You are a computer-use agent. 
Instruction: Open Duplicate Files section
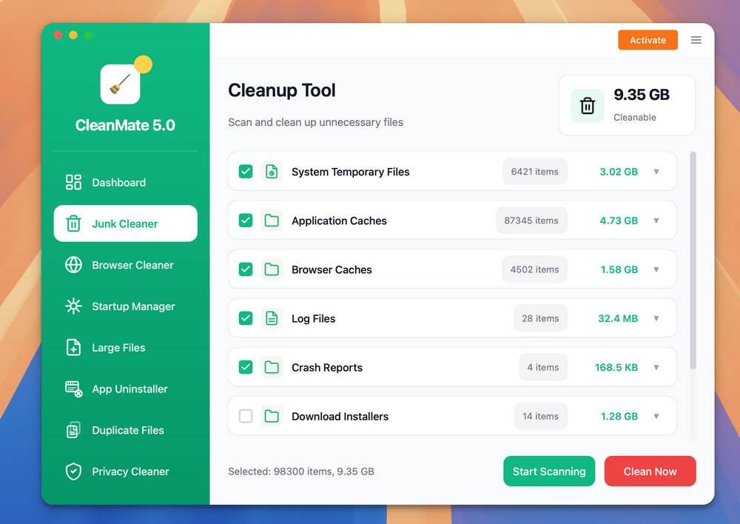tap(126, 430)
